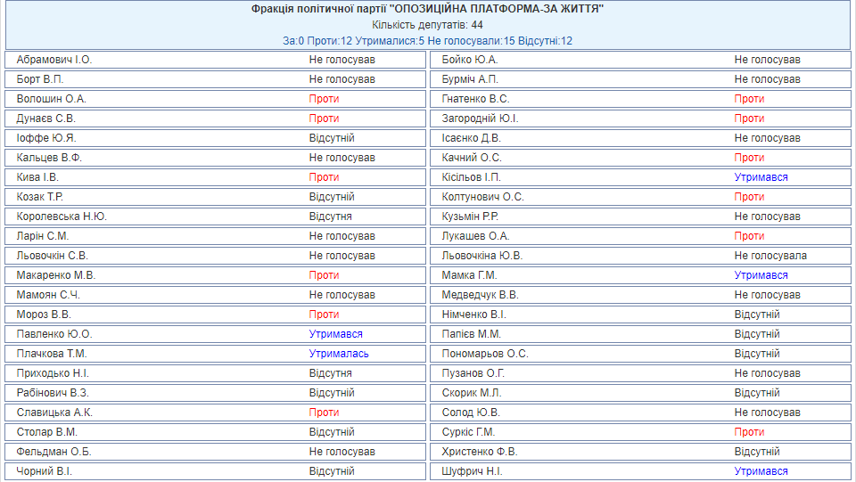Image resolution: width=856 pixels, height=482 pixels.
Task: Select deputy name Абрамович І.О.
Action: click(x=54, y=60)
